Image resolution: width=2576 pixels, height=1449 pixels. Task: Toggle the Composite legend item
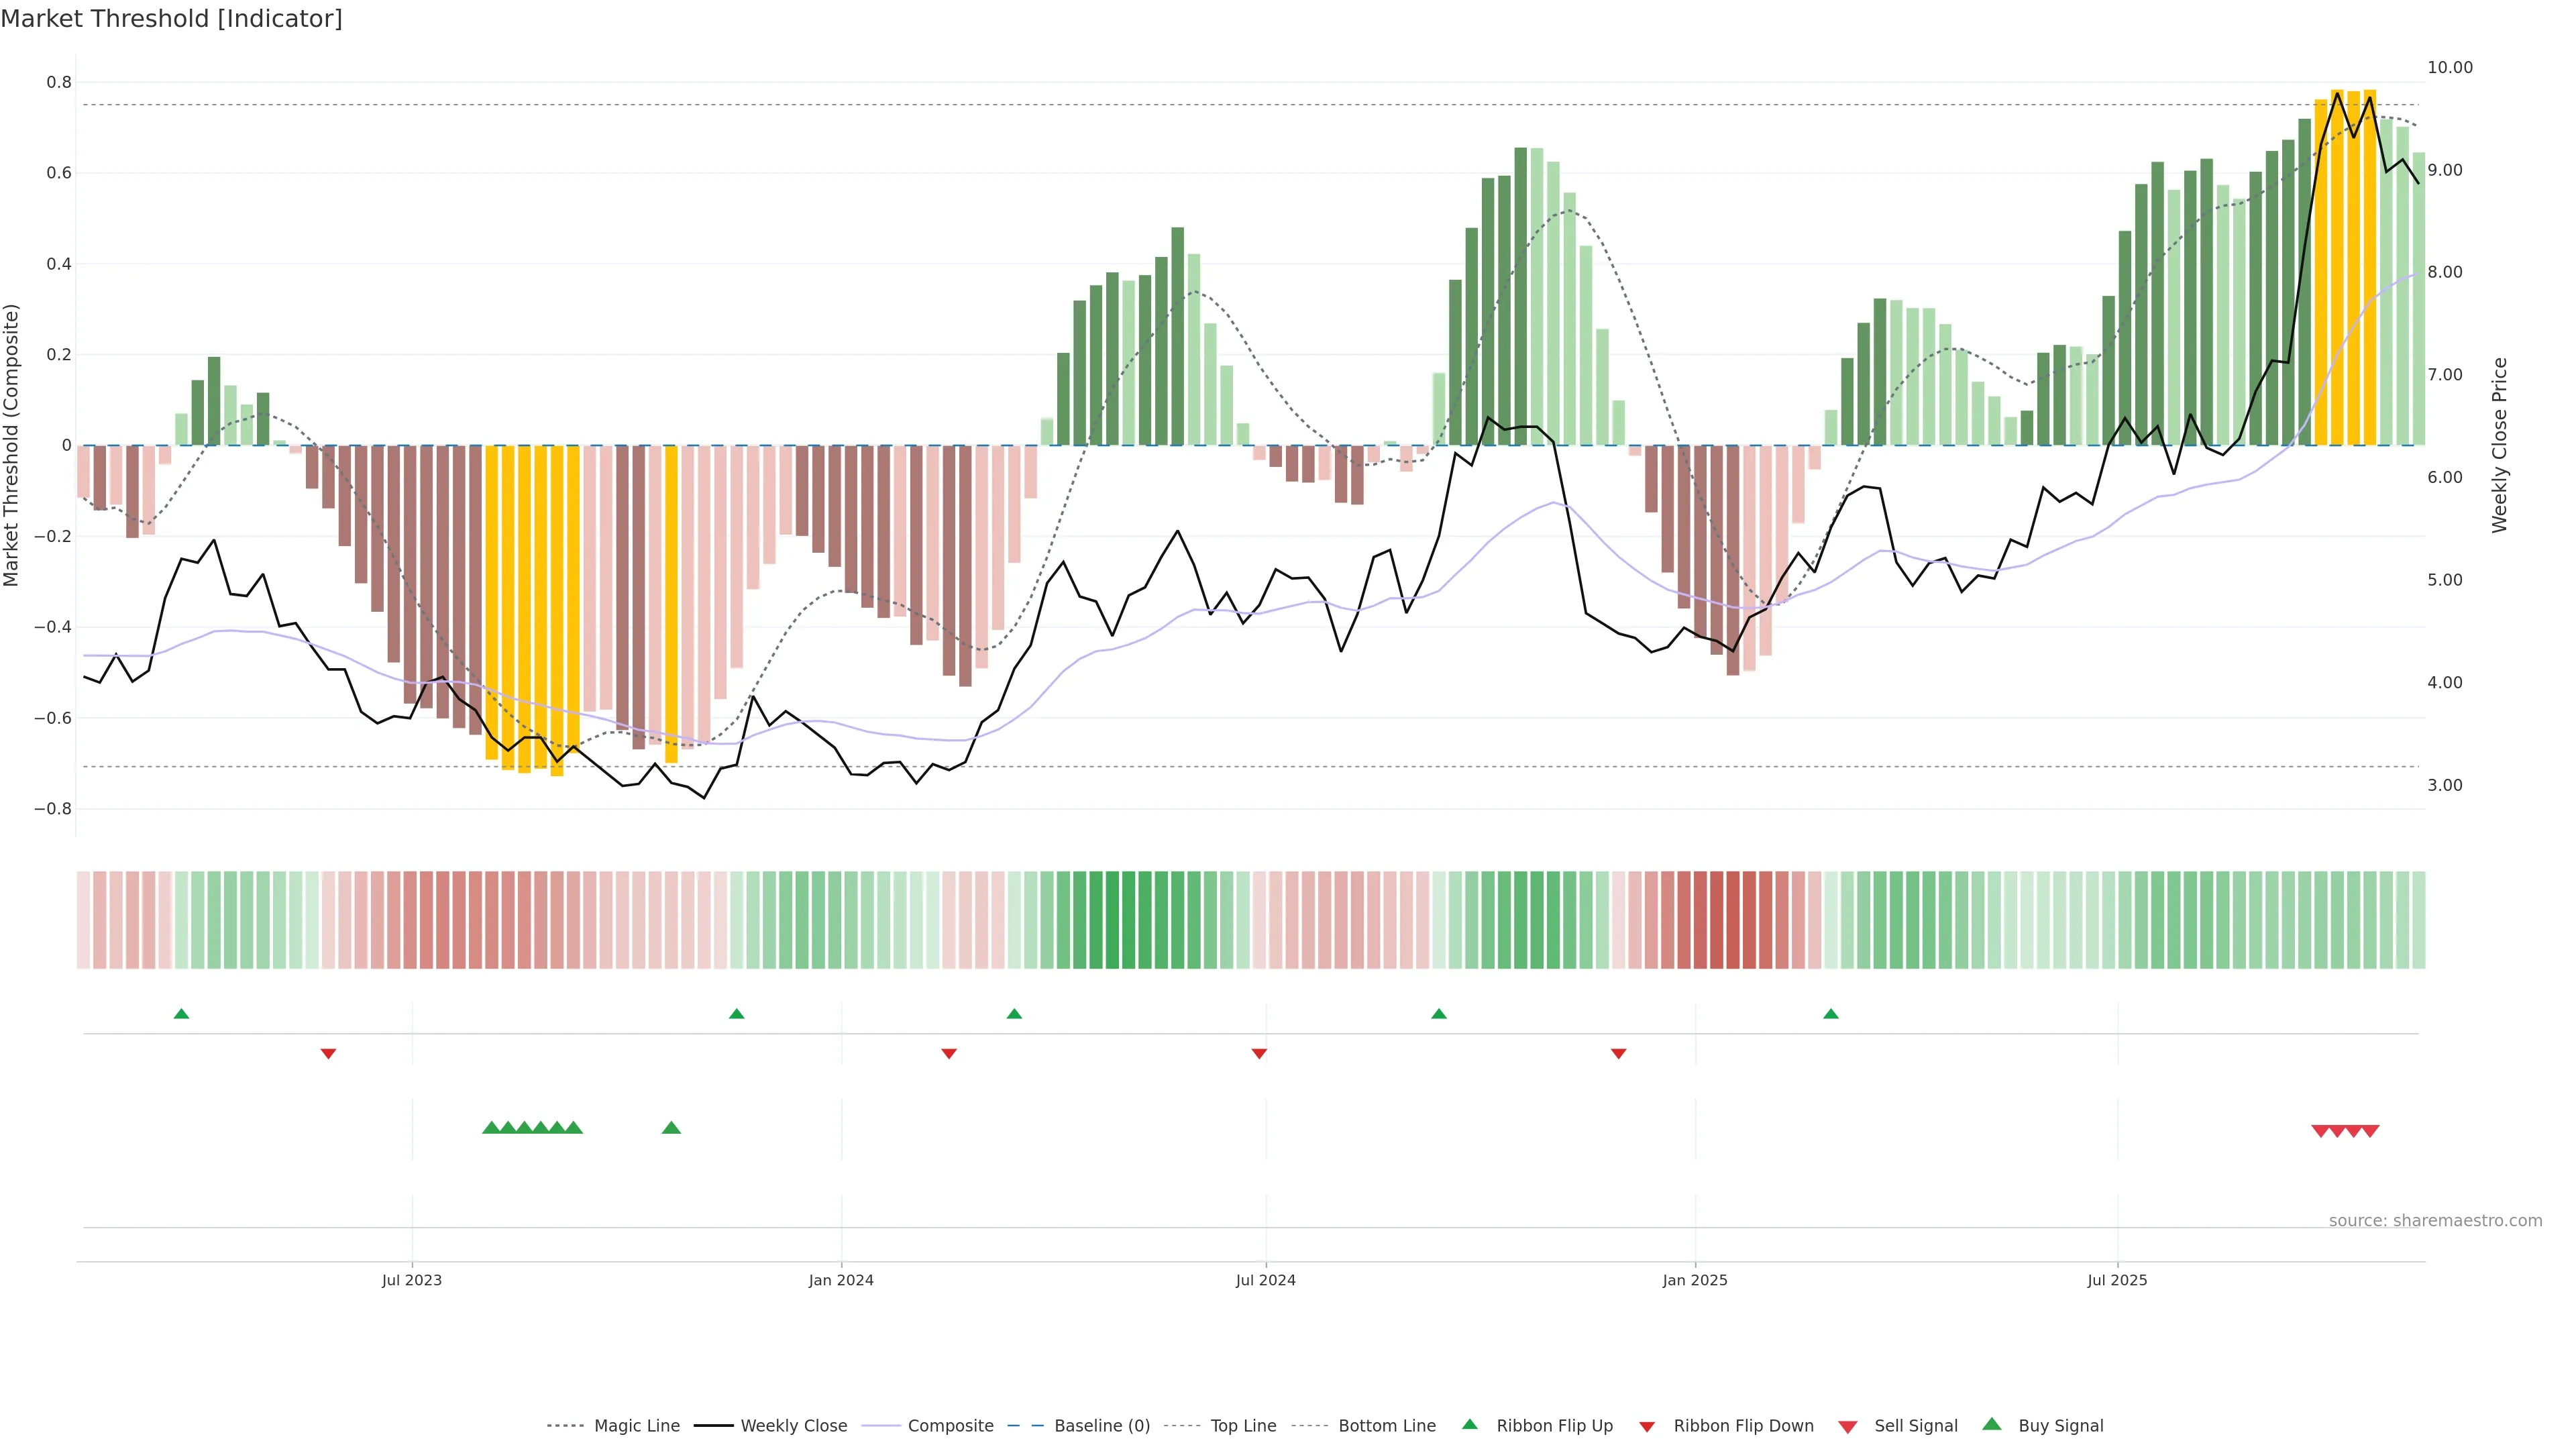click(950, 1425)
